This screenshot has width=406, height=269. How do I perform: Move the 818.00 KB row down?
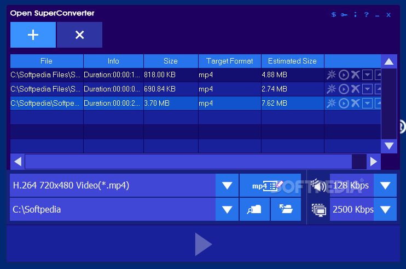[367, 75]
